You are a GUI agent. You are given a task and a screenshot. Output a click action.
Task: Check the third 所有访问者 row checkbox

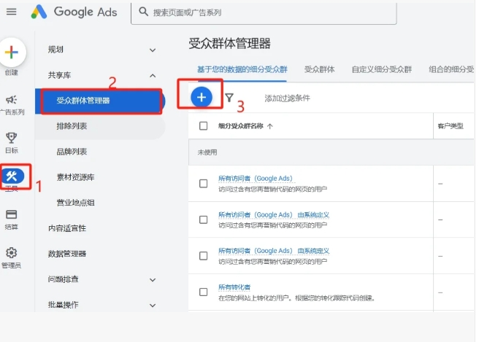(x=204, y=256)
